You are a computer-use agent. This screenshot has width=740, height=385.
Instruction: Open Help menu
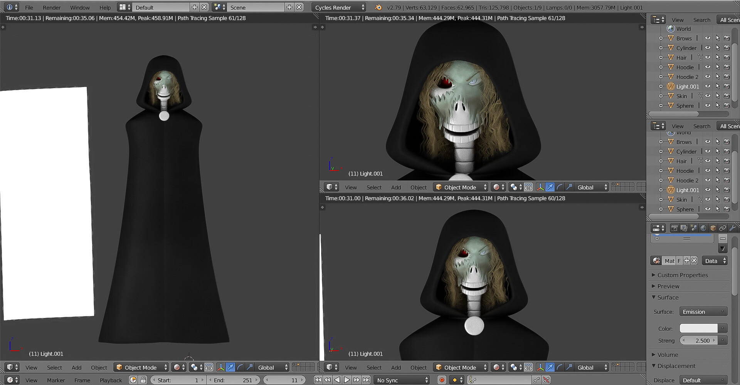(x=105, y=7)
